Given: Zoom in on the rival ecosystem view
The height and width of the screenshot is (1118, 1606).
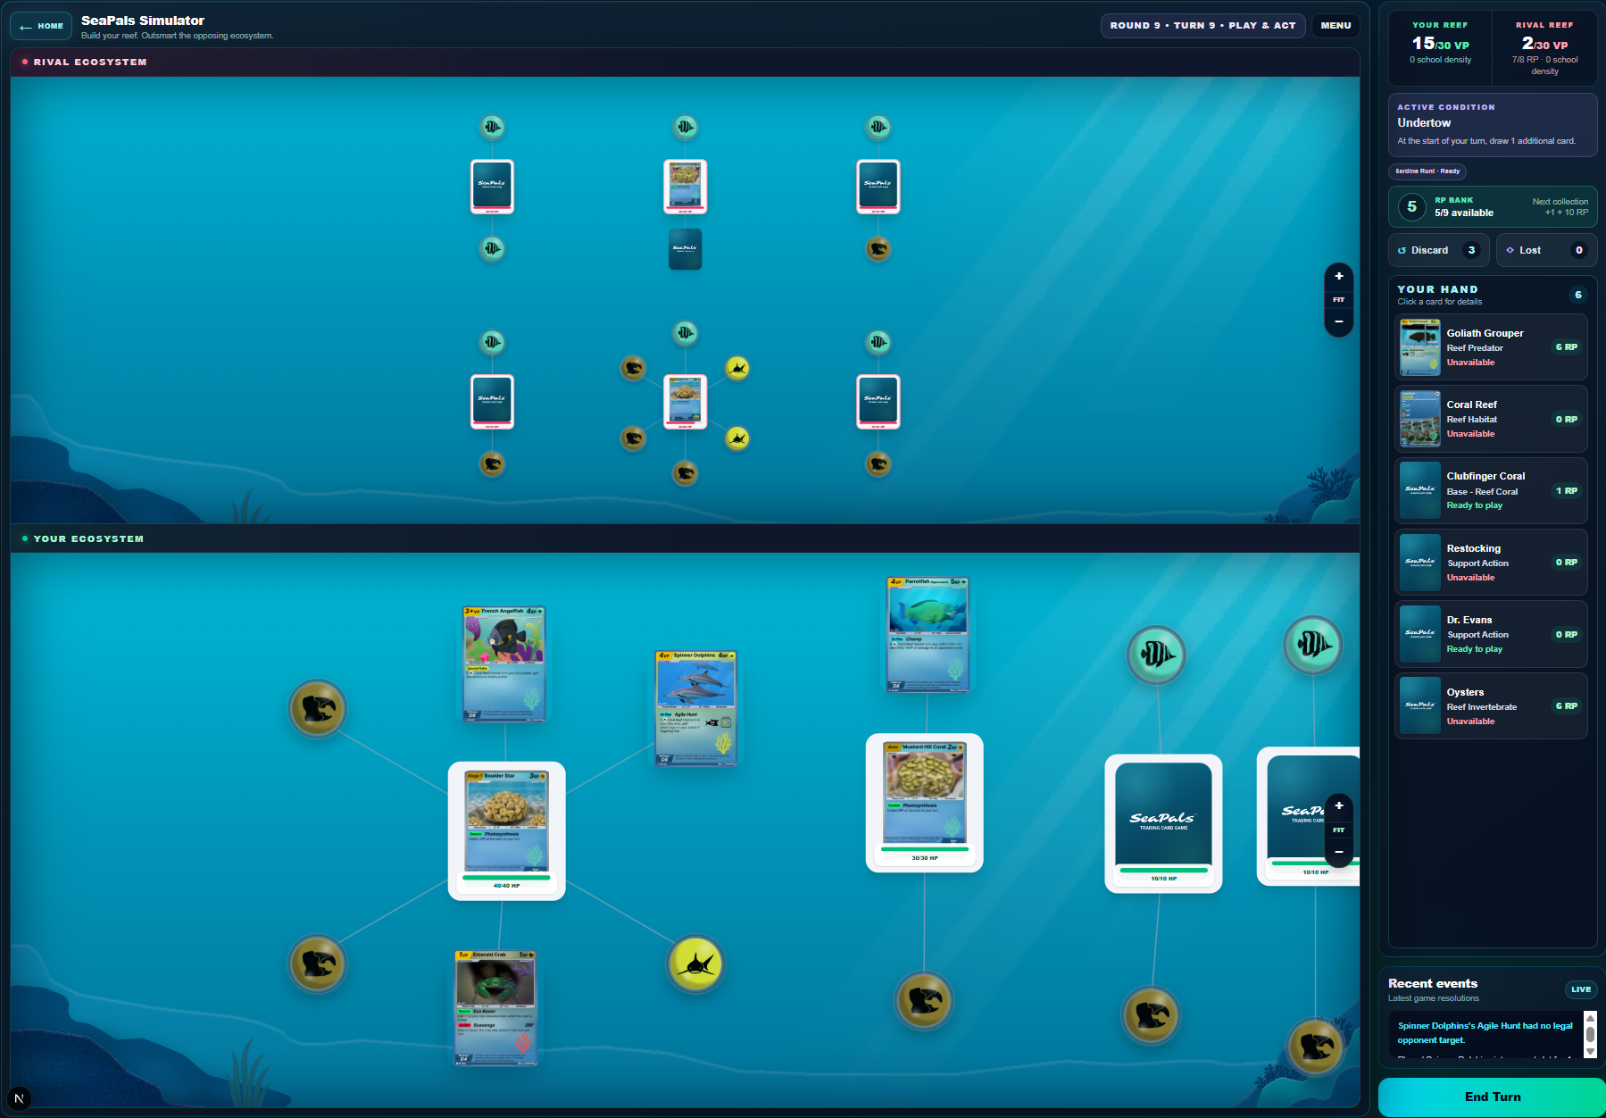Looking at the screenshot, I should coord(1338,277).
